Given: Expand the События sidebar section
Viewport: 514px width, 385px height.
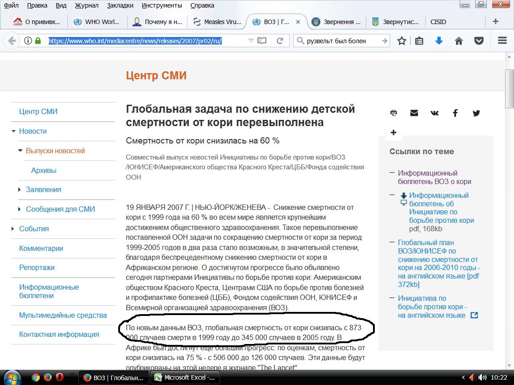Looking at the screenshot, I should 13,229.
